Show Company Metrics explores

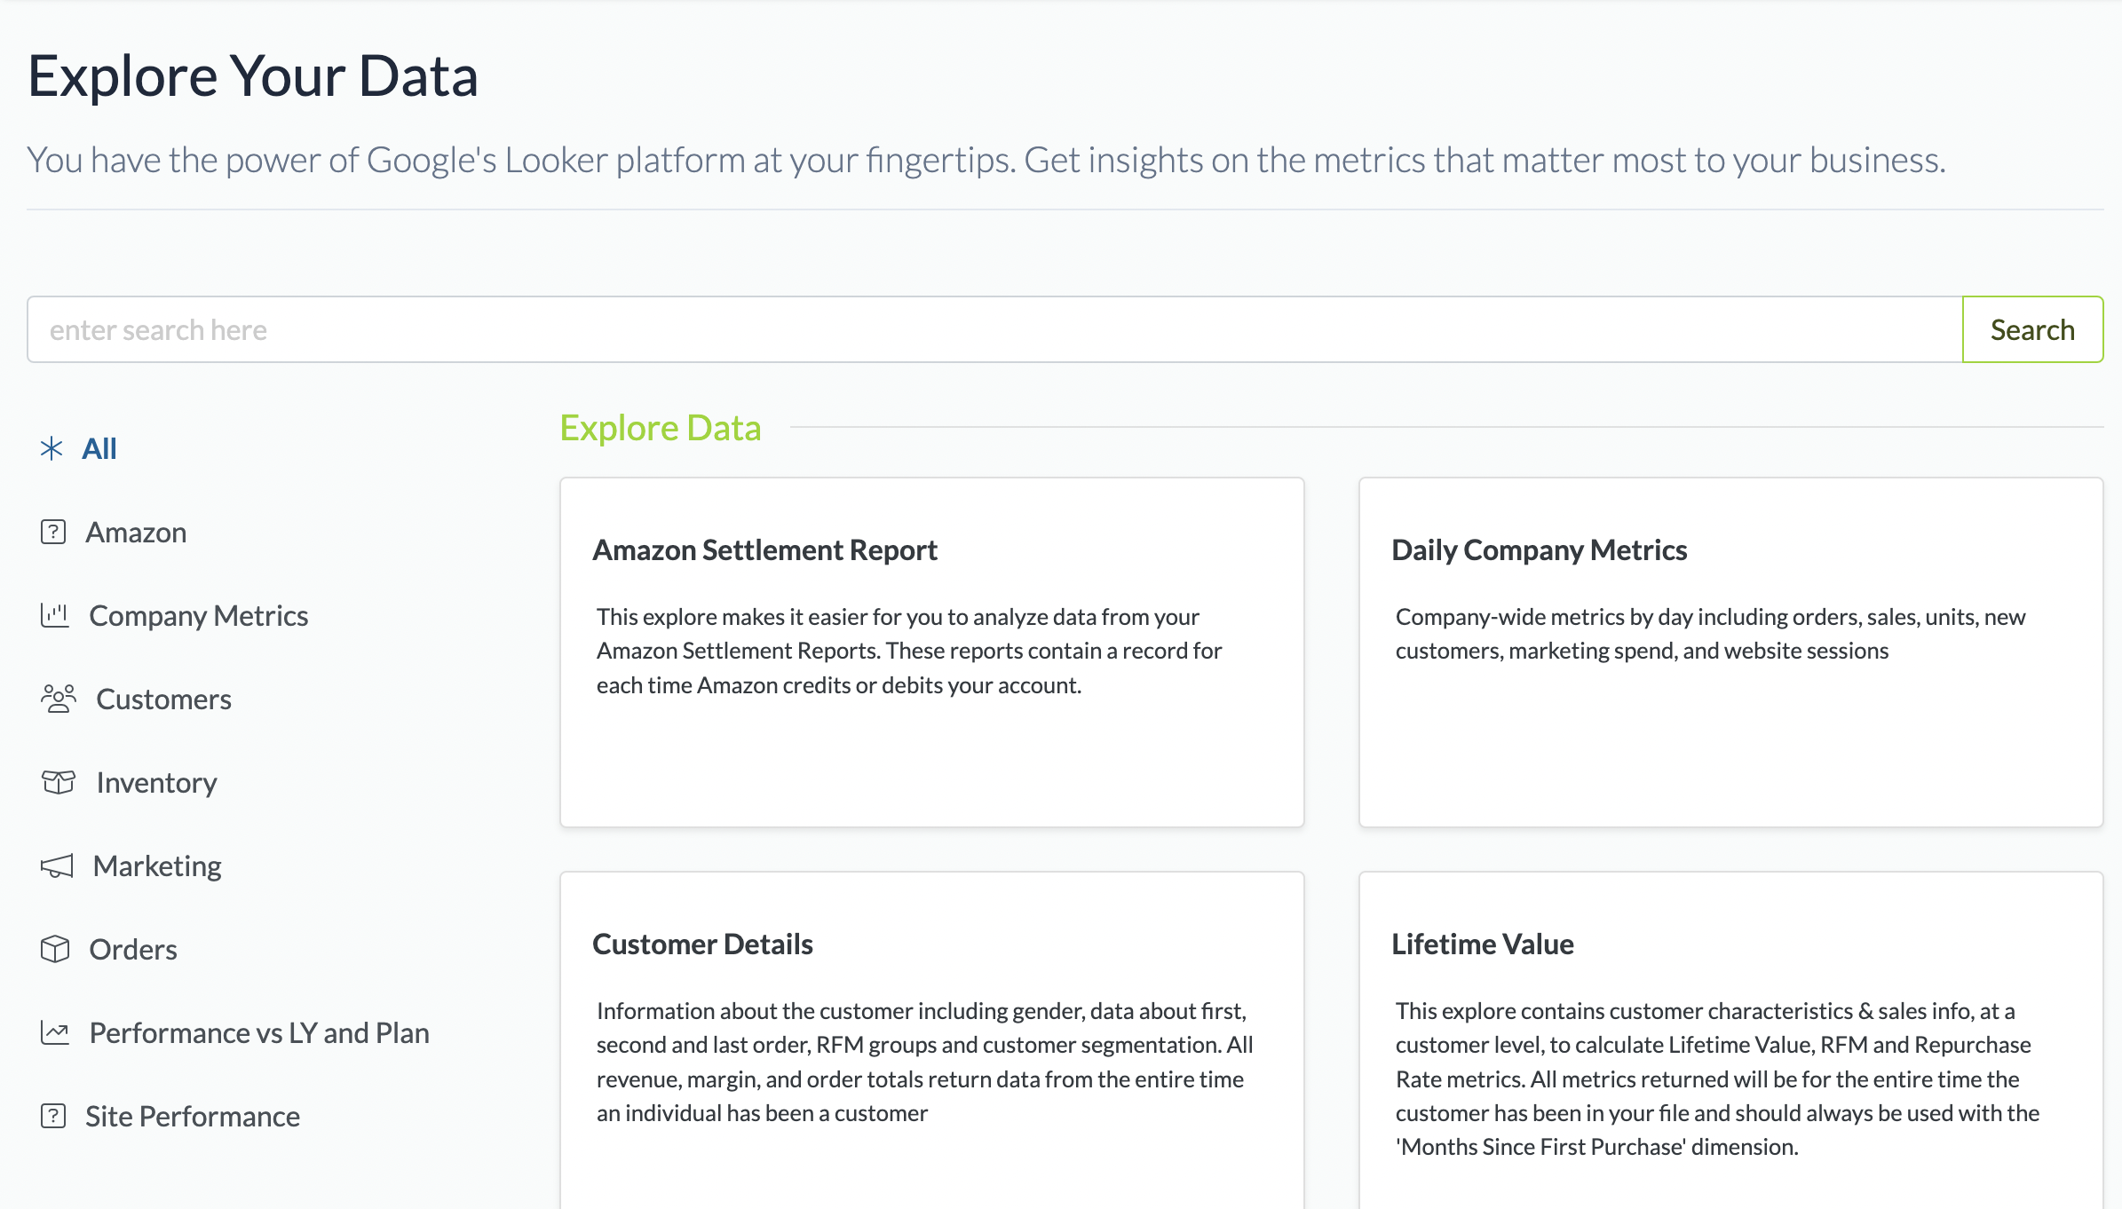[199, 616]
